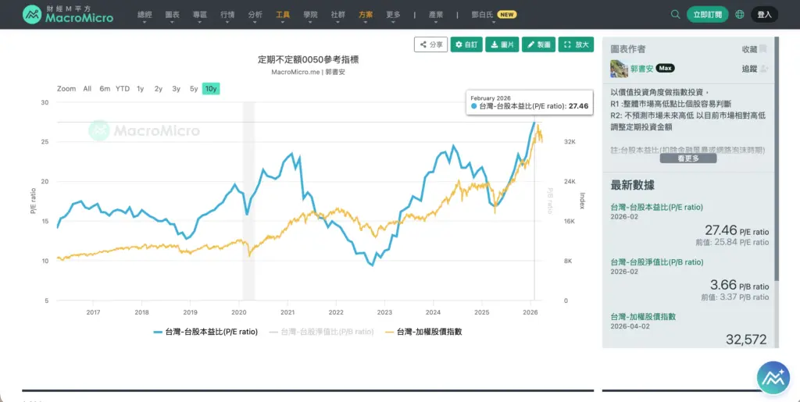Open 製圖 chart maker
Viewport: 800px width, 402px height.
(x=538, y=44)
